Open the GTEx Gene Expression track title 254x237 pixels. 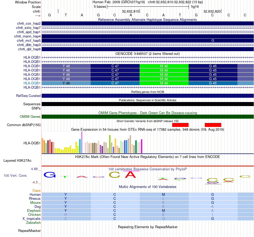[x=148, y=130]
